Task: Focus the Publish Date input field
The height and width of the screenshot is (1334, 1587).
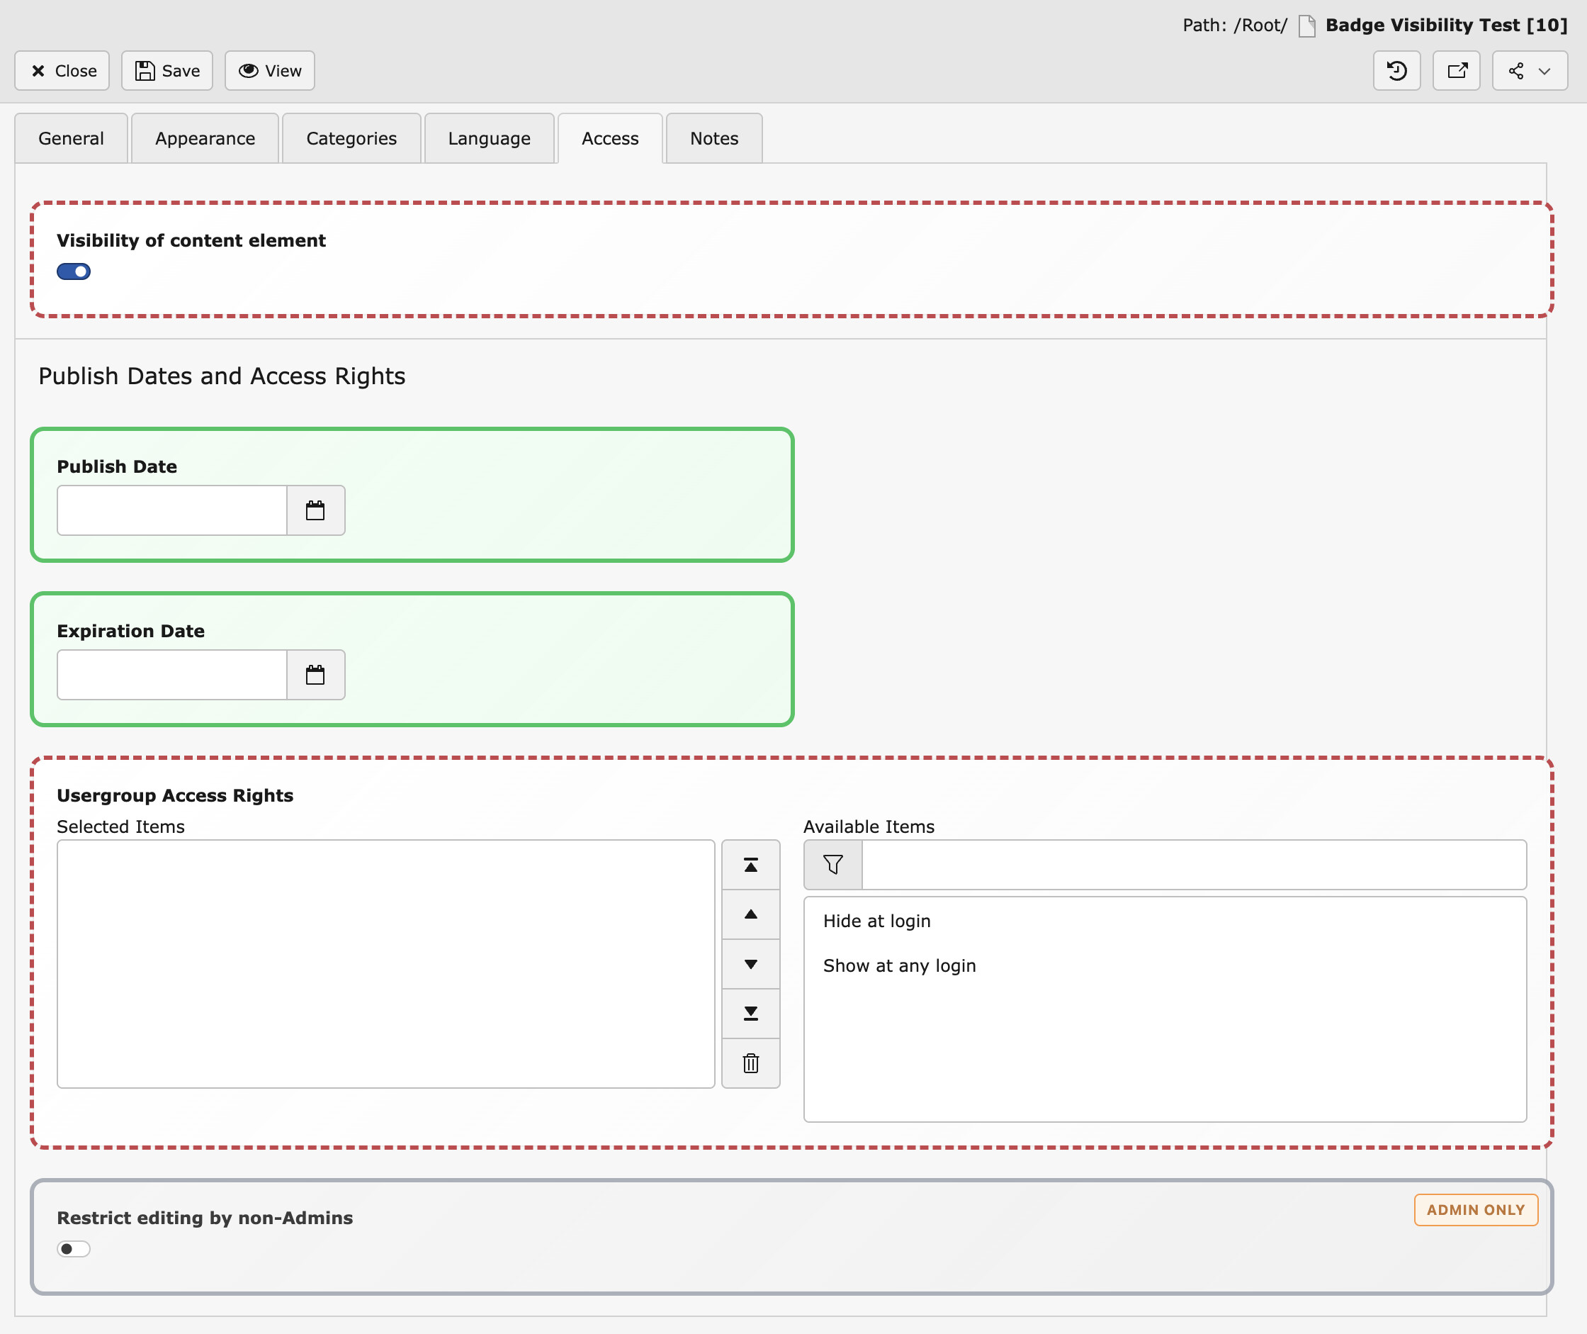Action: pyautogui.click(x=171, y=510)
